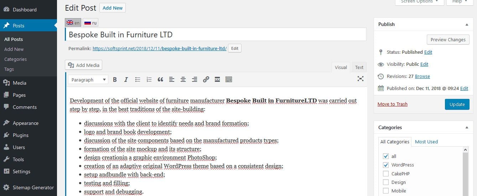
Task: Toggle bold formatting in editor toolbar
Action: click(115, 80)
